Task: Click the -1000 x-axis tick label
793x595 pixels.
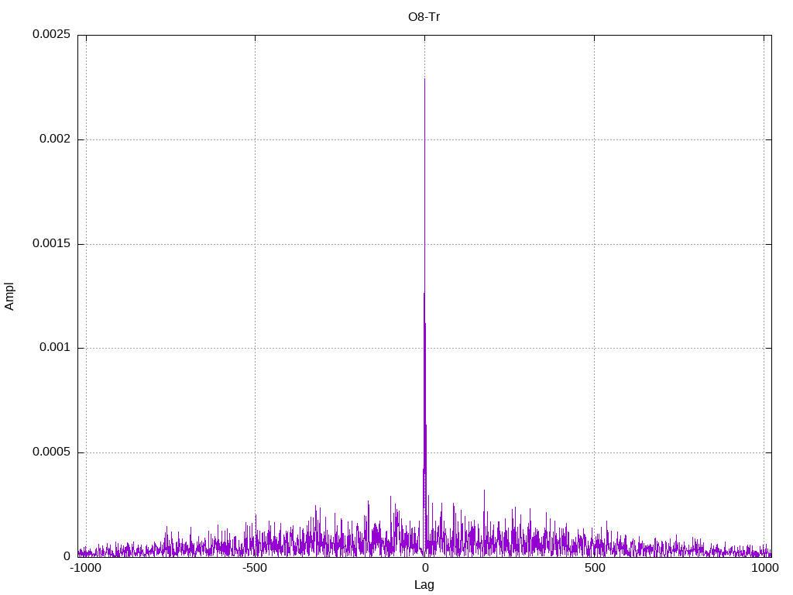Action: [85, 568]
